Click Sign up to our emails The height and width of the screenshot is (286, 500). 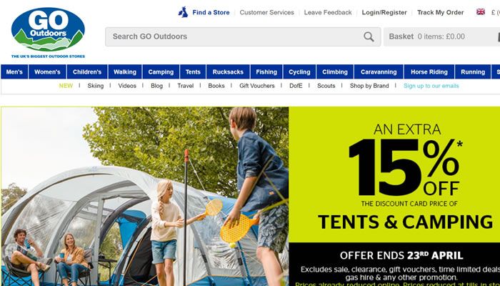tap(431, 86)
